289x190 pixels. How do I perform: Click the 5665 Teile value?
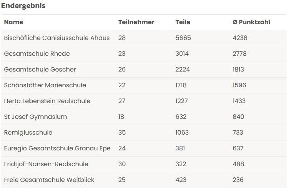tap(183, 38)
